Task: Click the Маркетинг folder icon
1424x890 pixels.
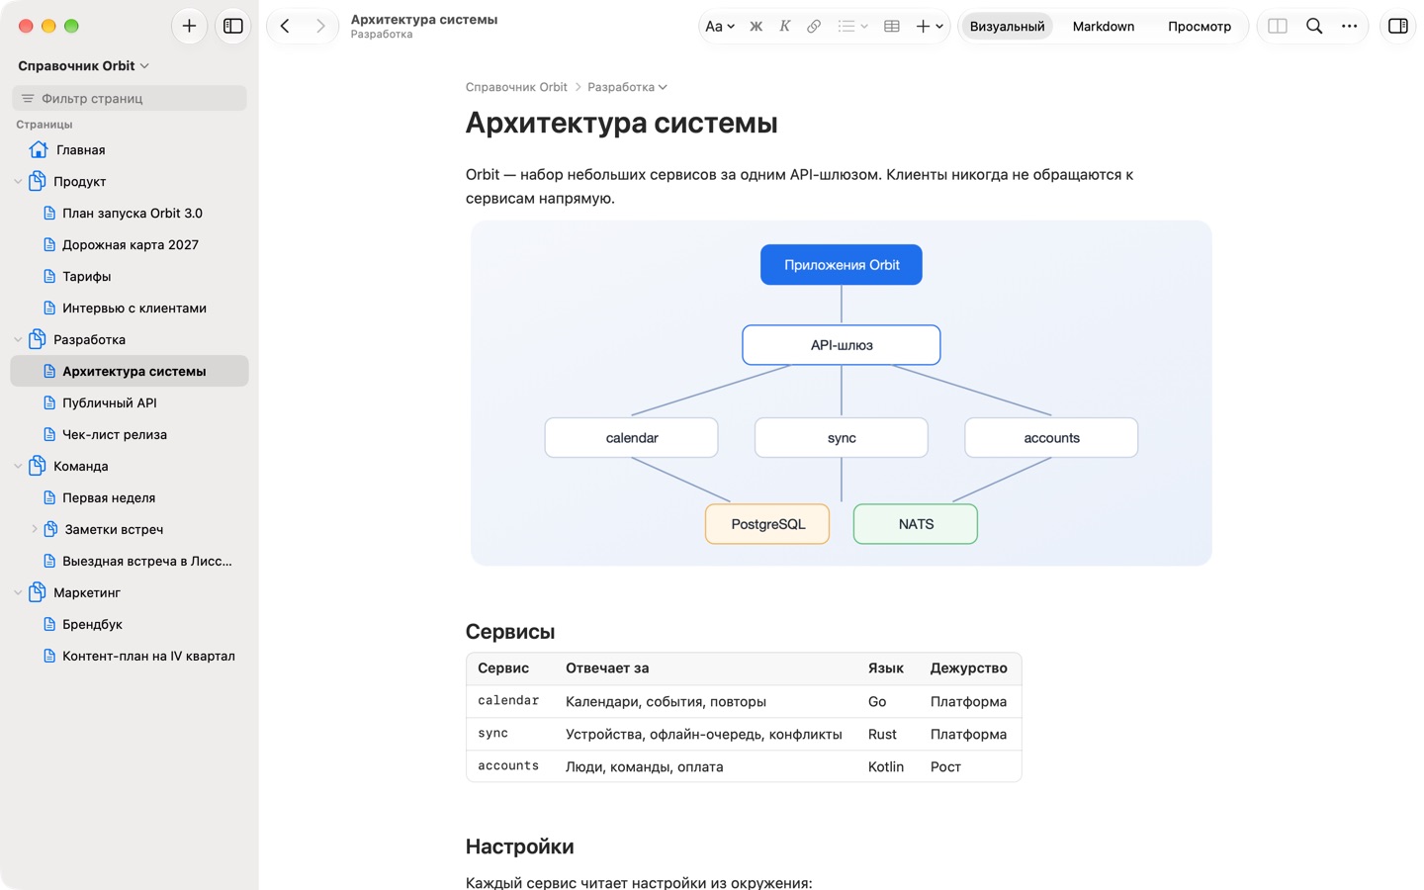Action: pos(38,592)
